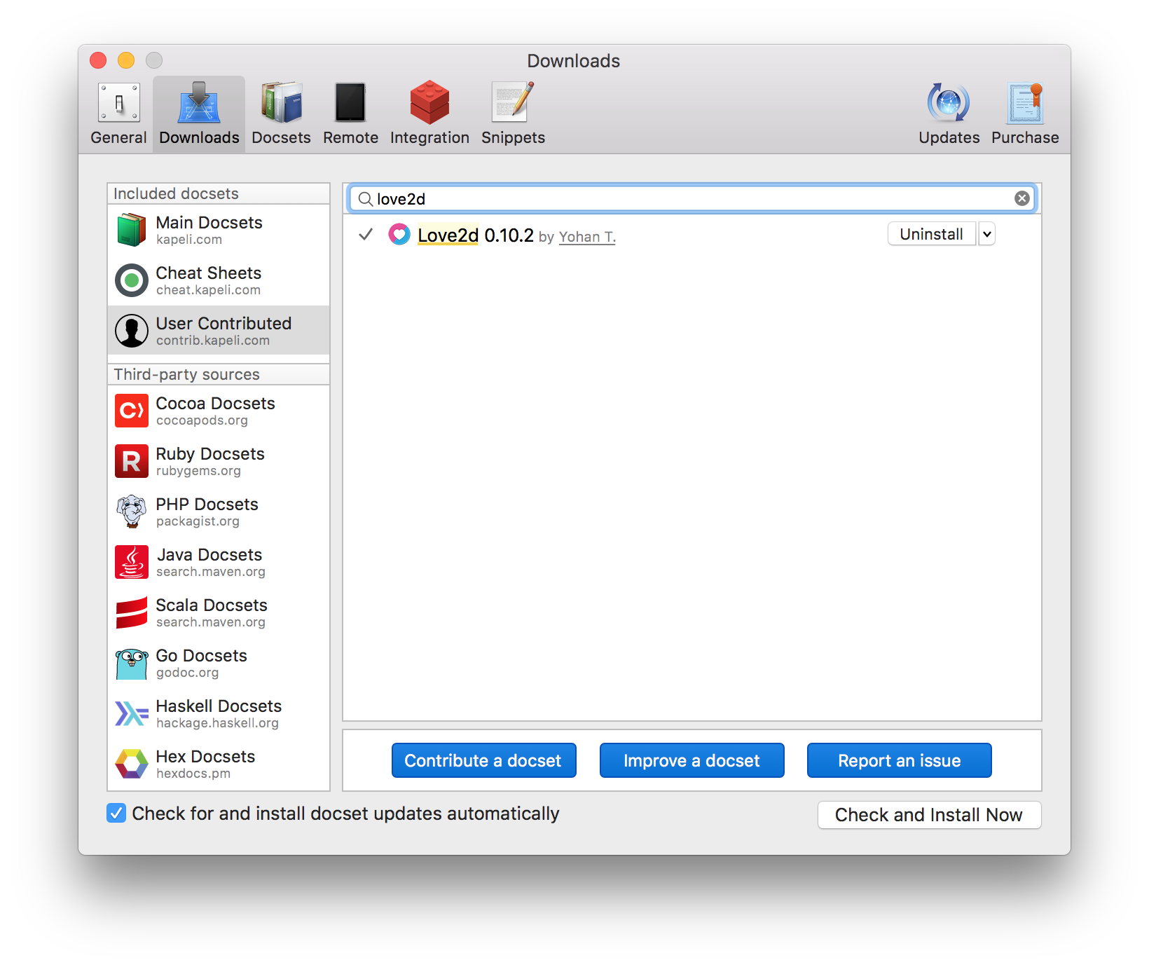Image resolution: width=1149 pixels, height=967 pixels.
Task: Go to the Integration tab
Action: coord(429,114)
